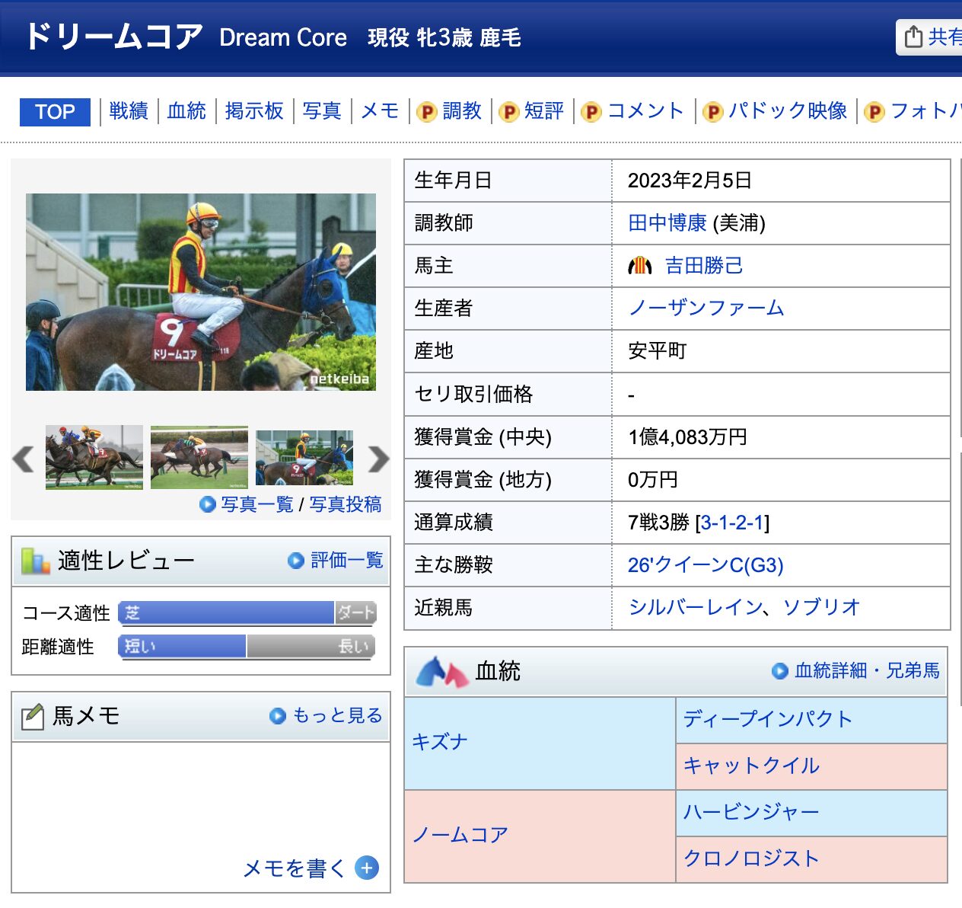This screenshot has width=962, height=908.
Task: Click the plus icon beside メモを書く
Action: point(367,868)
